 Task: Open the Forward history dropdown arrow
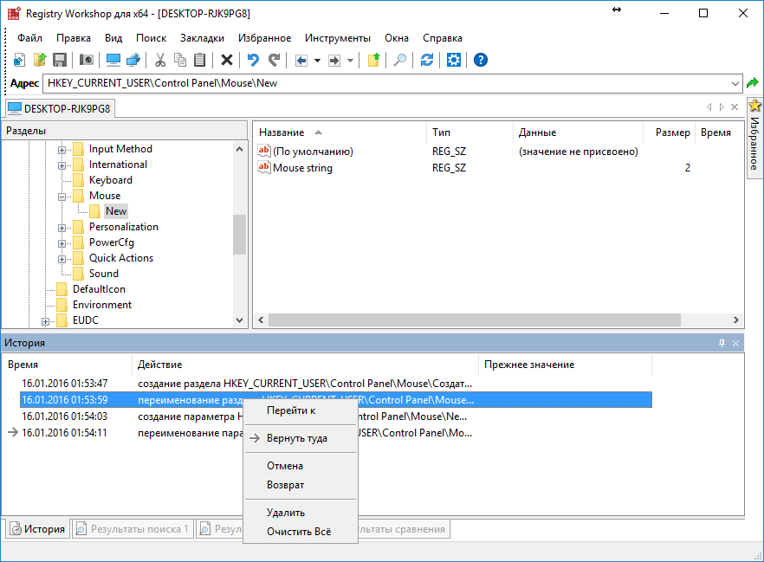coord(350,61)
